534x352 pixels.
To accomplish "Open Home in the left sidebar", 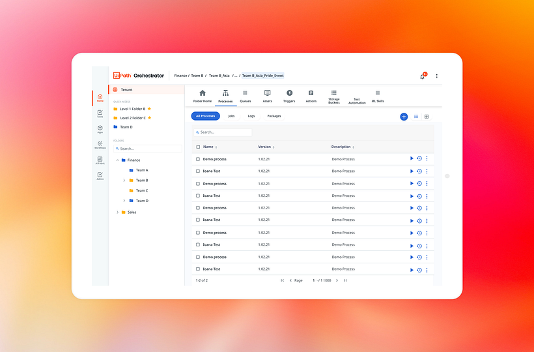I will click(100, 98).
